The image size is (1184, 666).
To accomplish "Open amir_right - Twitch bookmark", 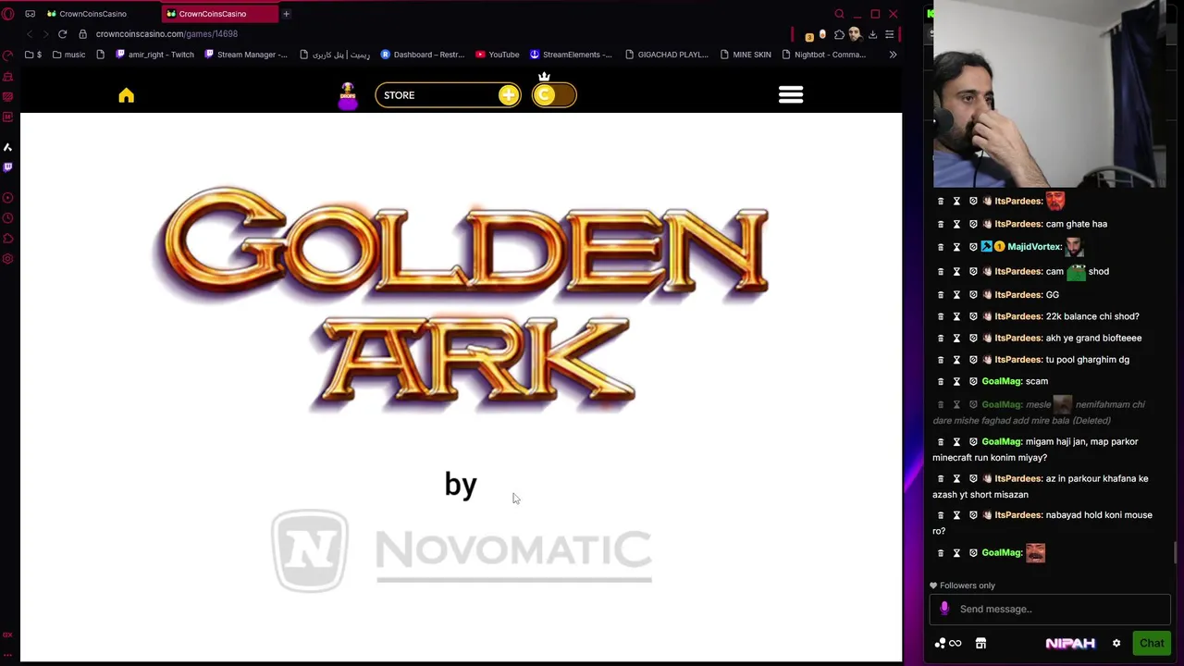I will click(155, 55).
